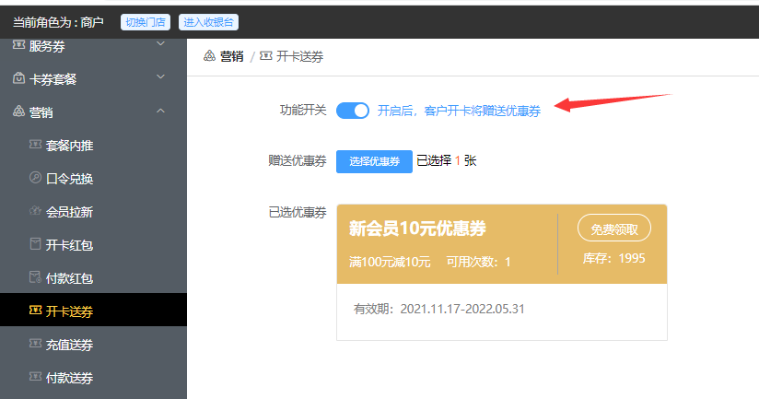Click the breadcrumb 营销 icon
Viewport: 759px width, 399px height.
(209, 55)
